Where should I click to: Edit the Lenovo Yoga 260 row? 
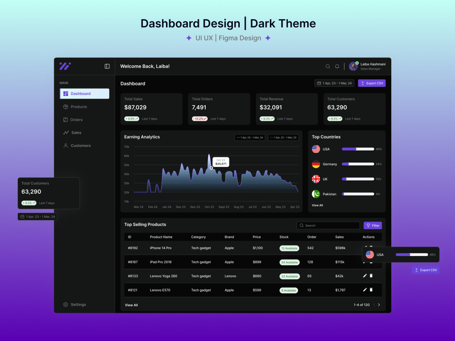click(365, 276)
